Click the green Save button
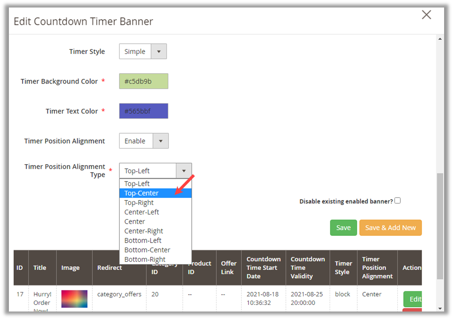Viewport: 453px width, 319px height. coord(343,228)
